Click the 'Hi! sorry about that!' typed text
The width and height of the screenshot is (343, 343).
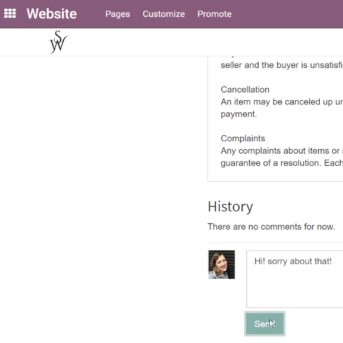(x=293, y=261)
